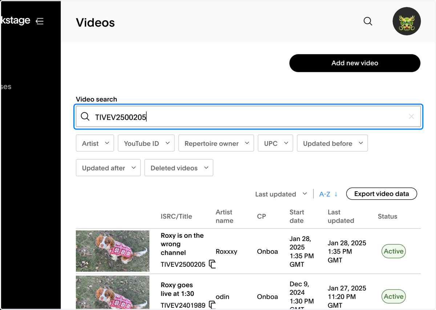Click the Start date column header
Screen dimensions: 436x310
[297, 216]
